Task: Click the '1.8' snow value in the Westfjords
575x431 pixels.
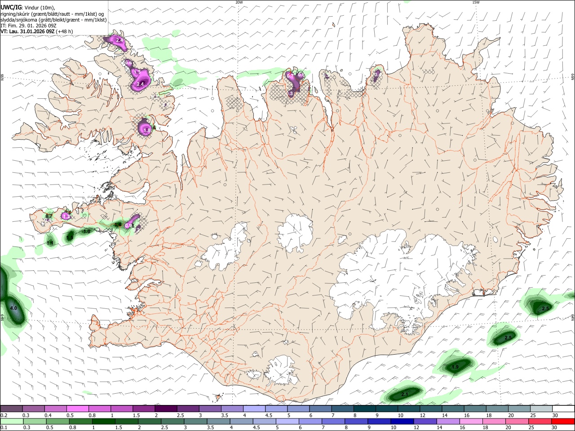Action: (x=146, y=130)
